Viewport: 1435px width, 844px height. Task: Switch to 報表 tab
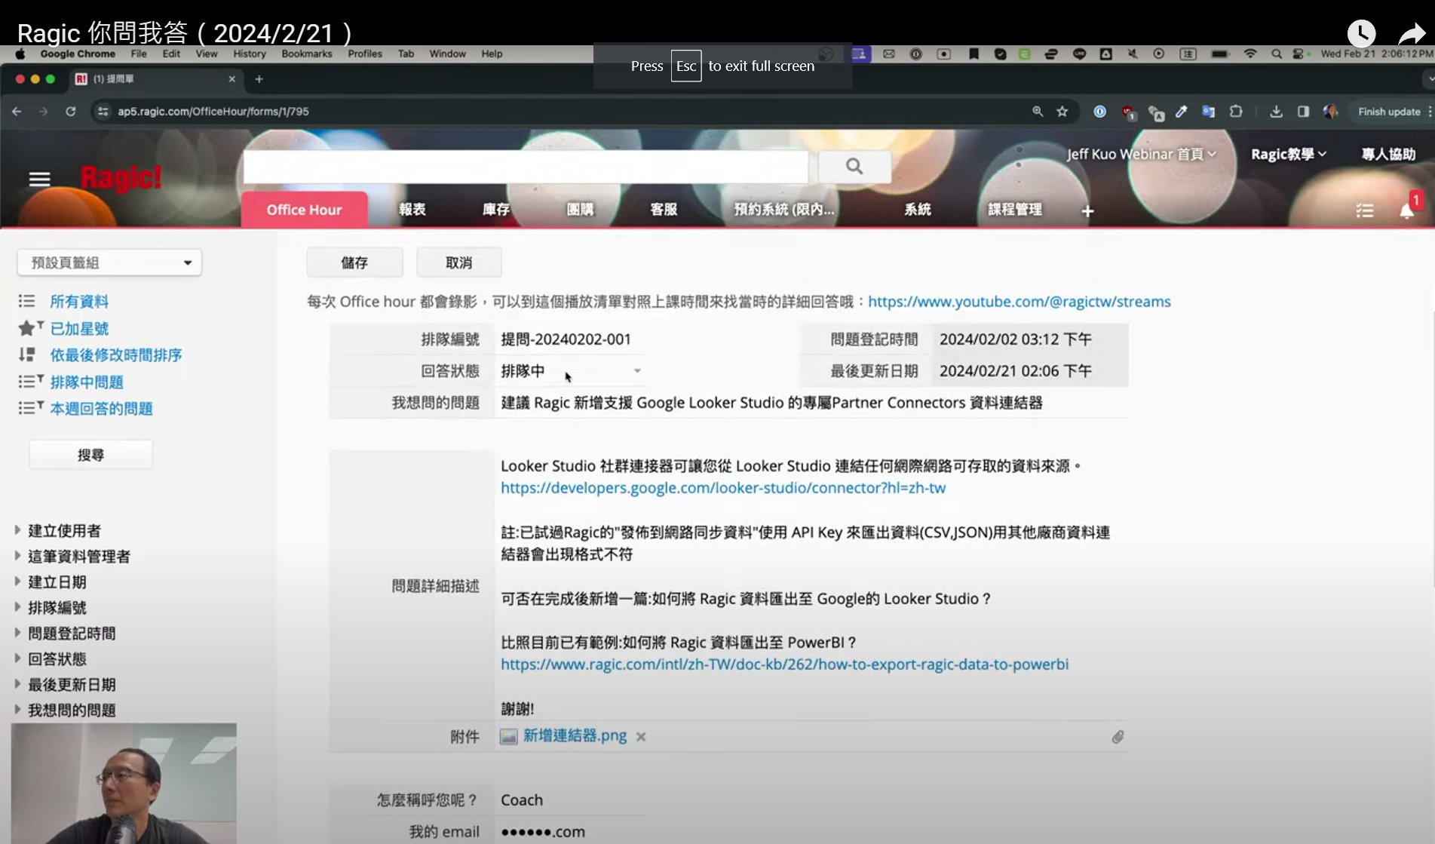pos(412,210)
